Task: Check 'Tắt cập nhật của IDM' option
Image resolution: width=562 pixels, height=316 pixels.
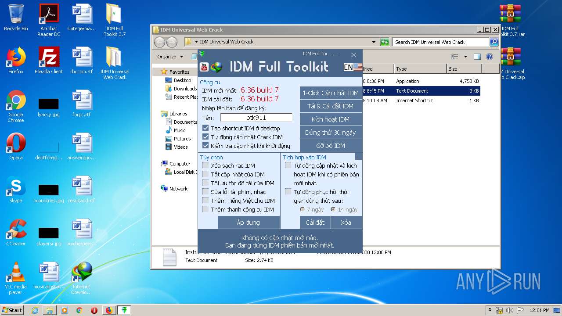Action: [205, 174]
